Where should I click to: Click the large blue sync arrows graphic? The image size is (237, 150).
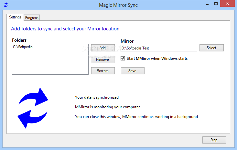[x=33, y=108]
